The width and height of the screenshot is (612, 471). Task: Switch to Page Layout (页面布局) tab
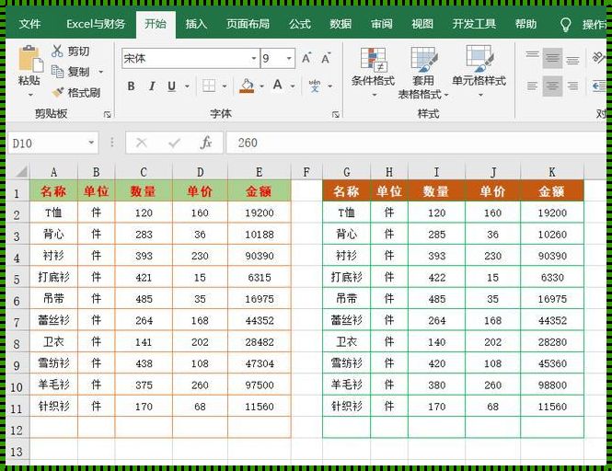[248, 24]
